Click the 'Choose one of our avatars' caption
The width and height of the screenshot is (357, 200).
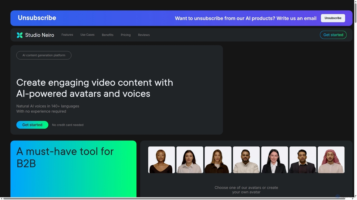pyautogui.click(x=246, y=190)
